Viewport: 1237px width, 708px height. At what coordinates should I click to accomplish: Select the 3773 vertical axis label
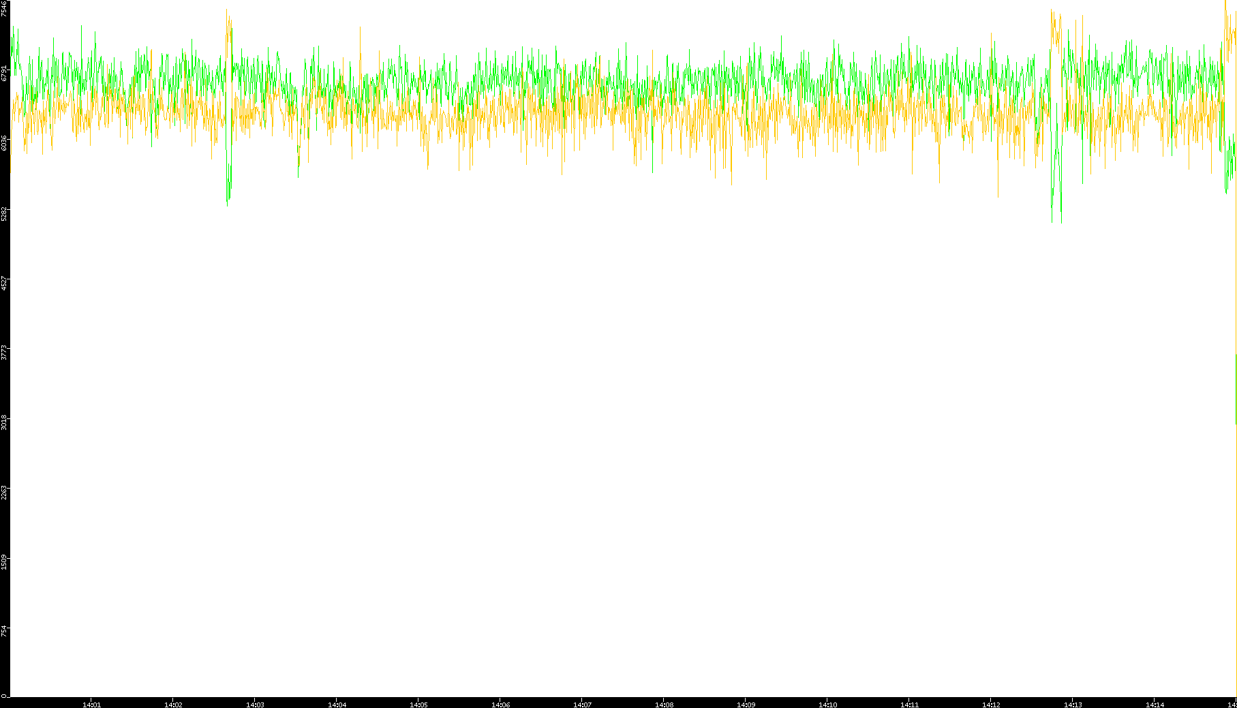tap(4, 353)
